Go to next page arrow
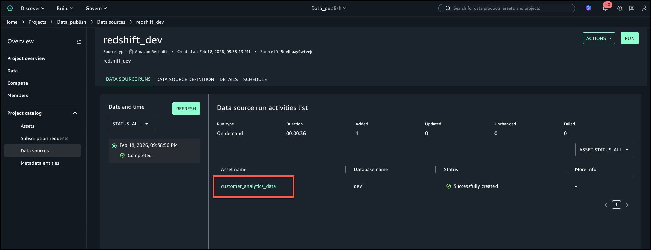The height and width of the screenshot is (250, 651). [627, 205]
